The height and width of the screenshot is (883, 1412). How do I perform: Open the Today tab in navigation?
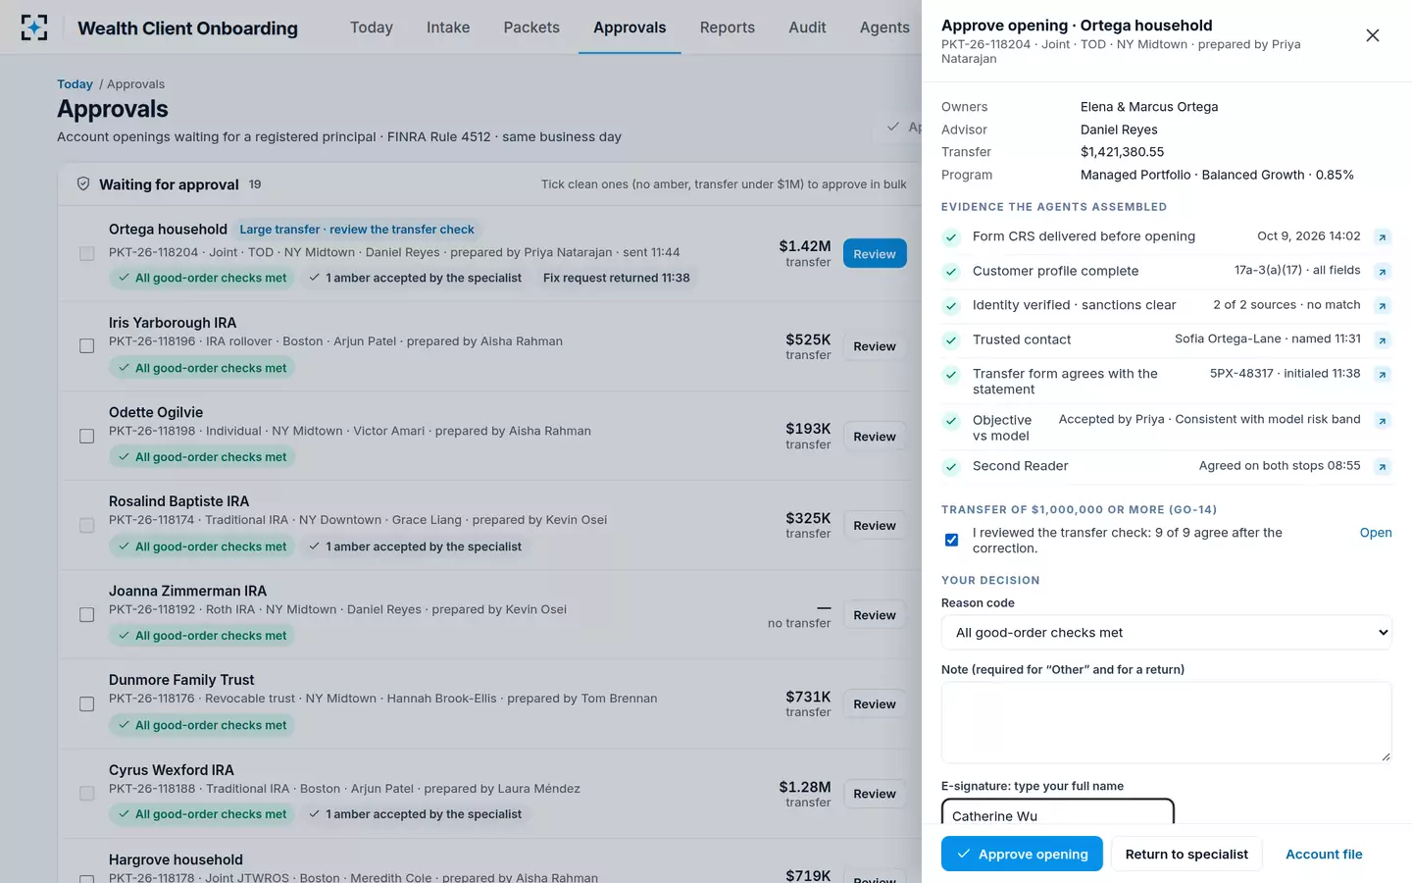[x=372, y=27]
